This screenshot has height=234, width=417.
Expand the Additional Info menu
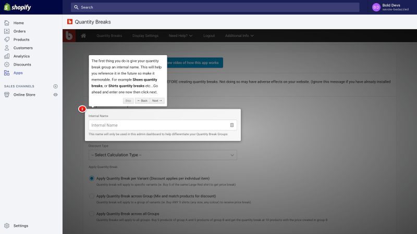pos(239,36)
